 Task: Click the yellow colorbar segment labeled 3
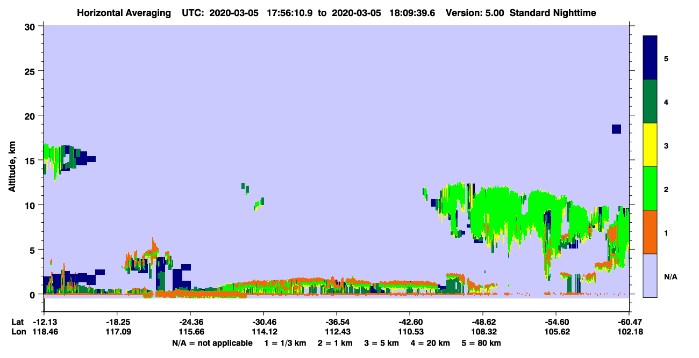[x=650, y=145]
